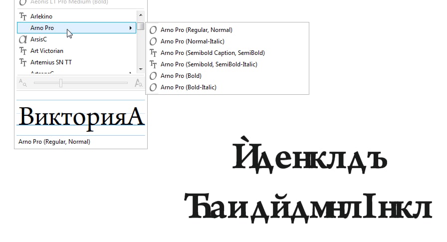Screen dimensions: 447x242
Task: Click the first line of canvas text
Action: 310,155
